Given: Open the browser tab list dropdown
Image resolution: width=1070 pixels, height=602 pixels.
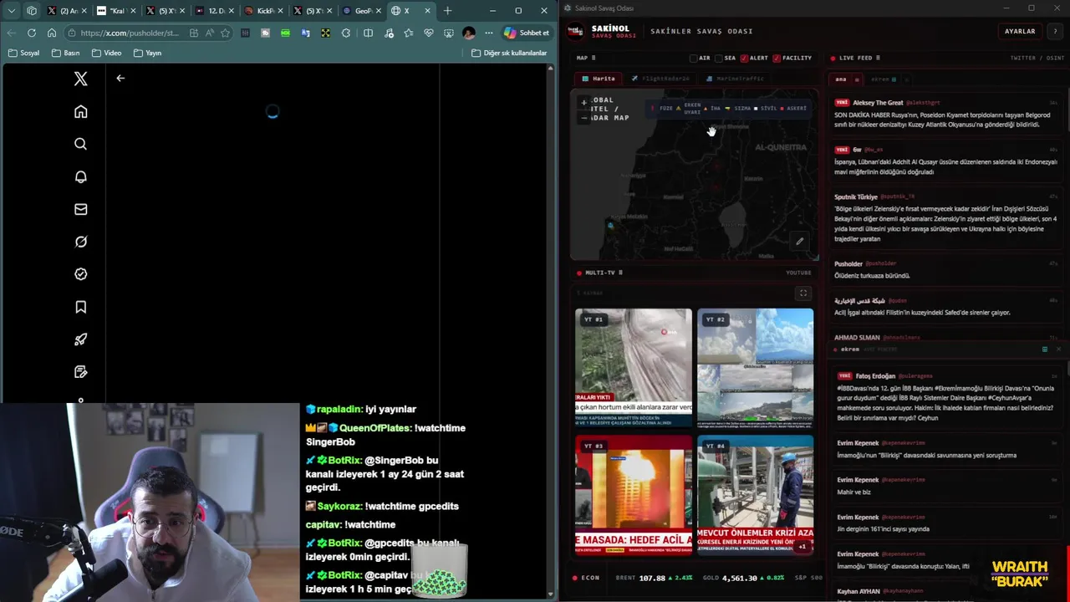Looking at the screenshot, I should [x=12, y=11].
